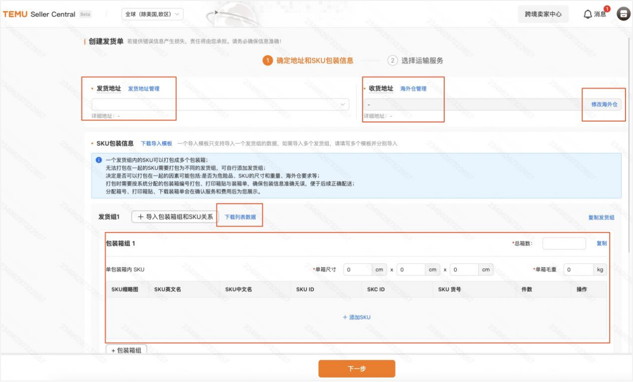The image size is (633, 382).
Task: Click the 跨境卖家中心 button
Action: 543,14
